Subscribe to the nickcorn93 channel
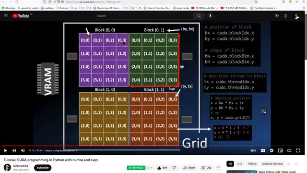Image resolution: width=307 pixels, height=173 pixels. [43, 168]
